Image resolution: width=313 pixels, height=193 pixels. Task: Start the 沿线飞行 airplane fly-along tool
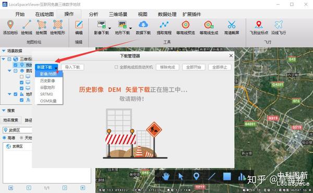pyautogui.click(x=279, y=25)
